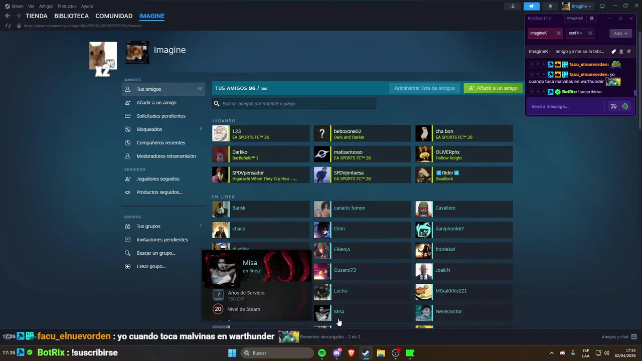Click the Windows taskbar Buscar box
Viewport: 642px width, 361px height.
click(277, 353)
